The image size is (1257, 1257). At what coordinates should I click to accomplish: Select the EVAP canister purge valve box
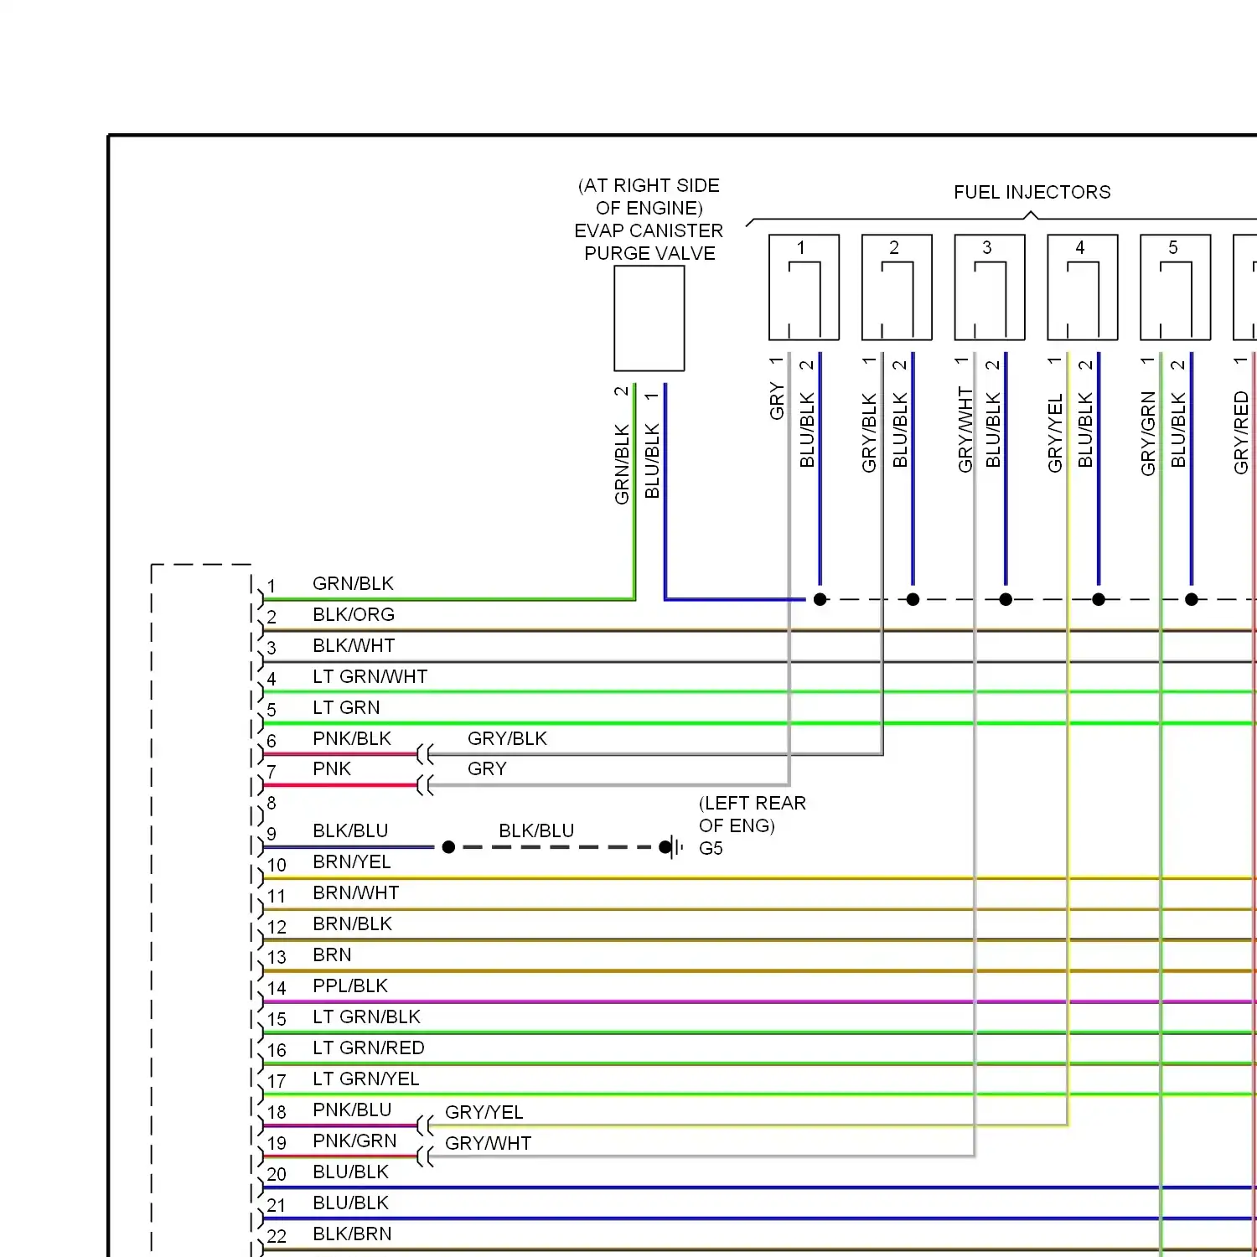pos(649,318)
